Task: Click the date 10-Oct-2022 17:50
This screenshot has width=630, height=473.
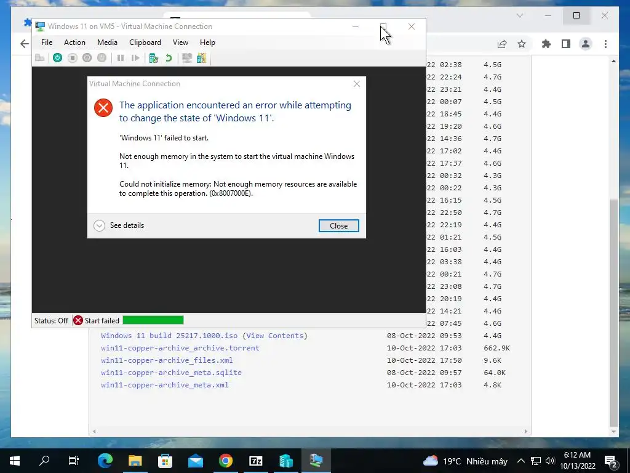Action: 425,360
